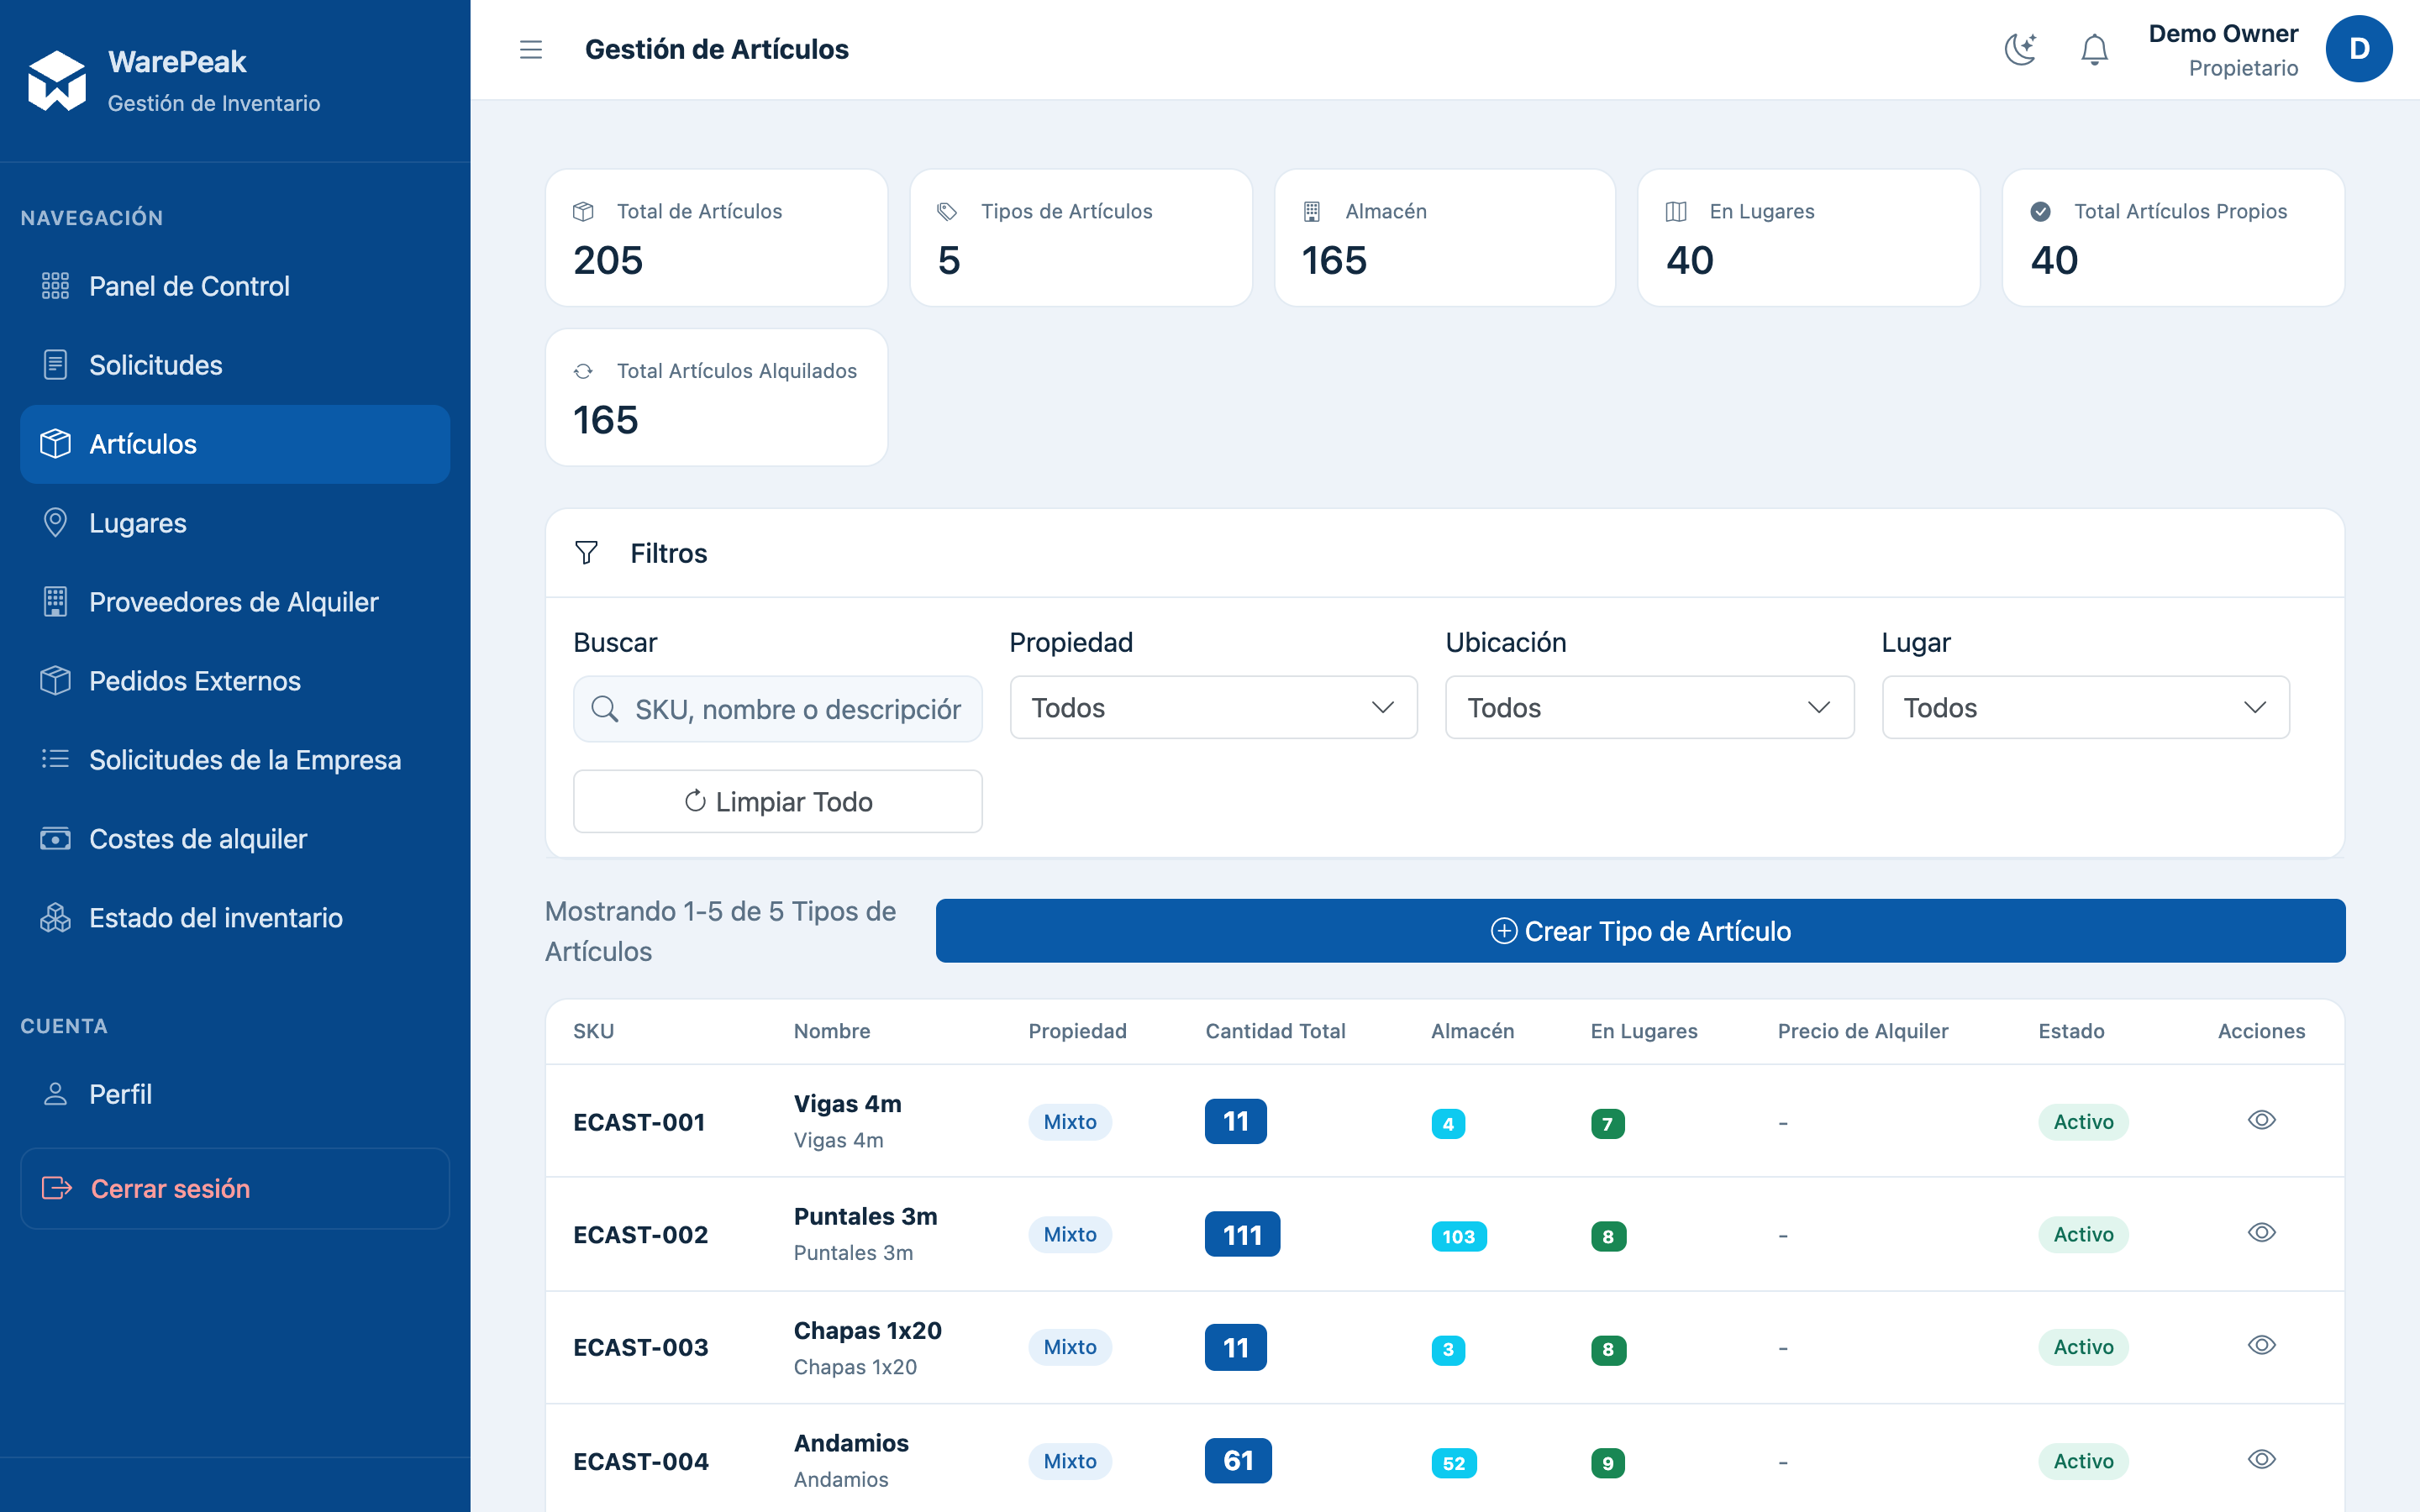View details for ECAST-003 eye icon
The image size is (2420, 1512).
tap(2261, 1345)
